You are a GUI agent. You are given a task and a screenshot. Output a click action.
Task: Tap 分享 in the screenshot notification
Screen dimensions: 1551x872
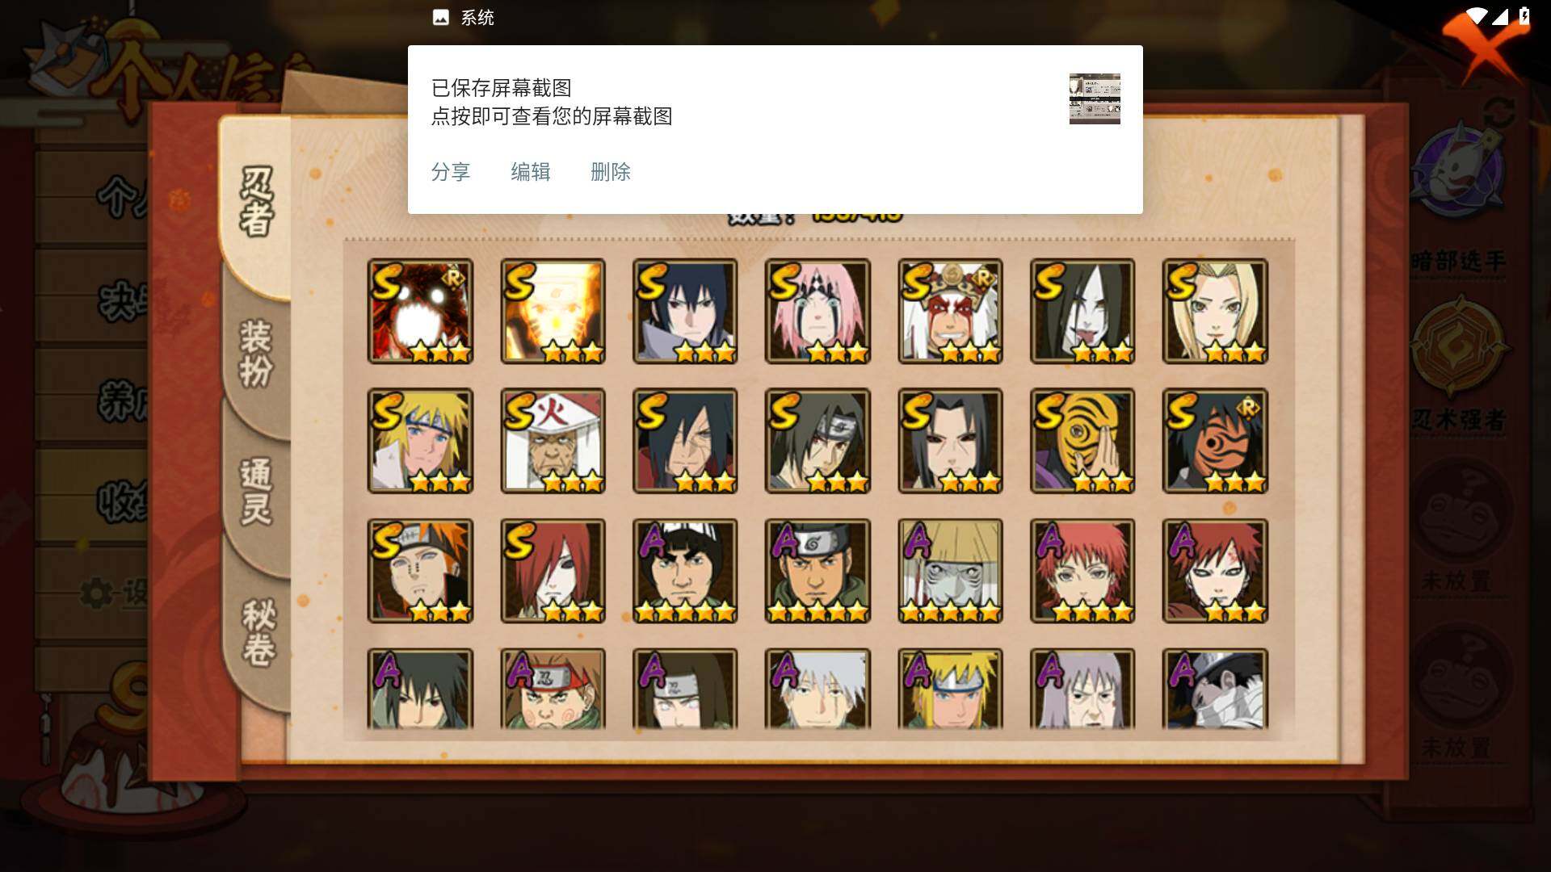(x=451, y=172)
